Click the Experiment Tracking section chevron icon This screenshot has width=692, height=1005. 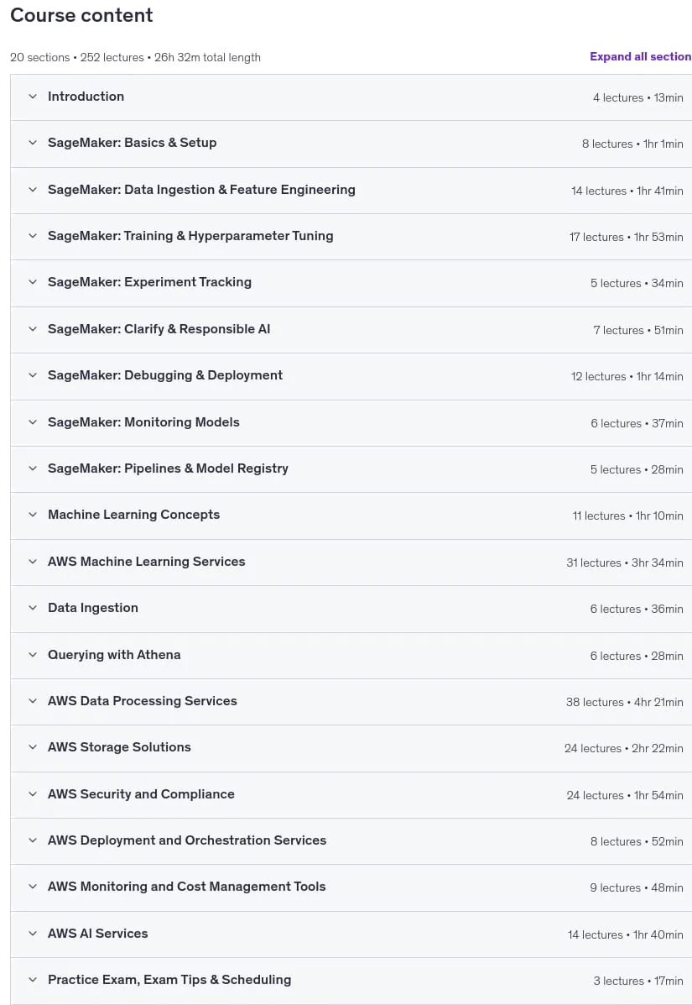click(x=33, y=282)
